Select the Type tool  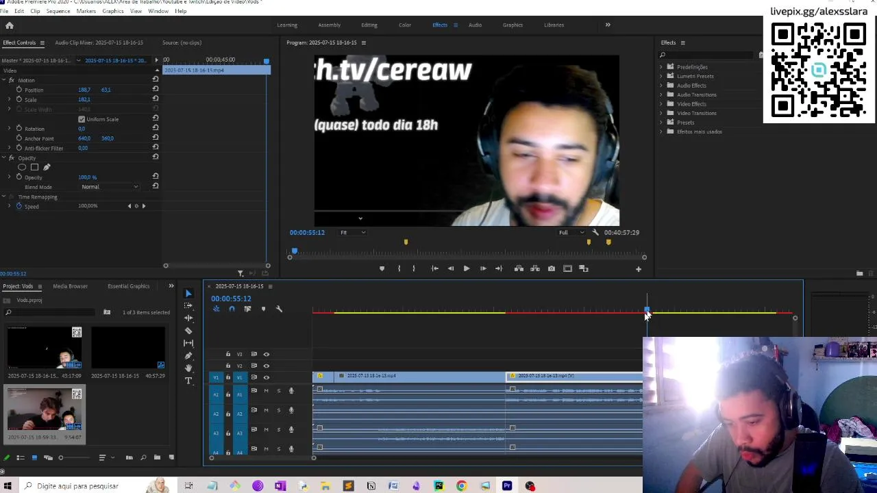188,381
